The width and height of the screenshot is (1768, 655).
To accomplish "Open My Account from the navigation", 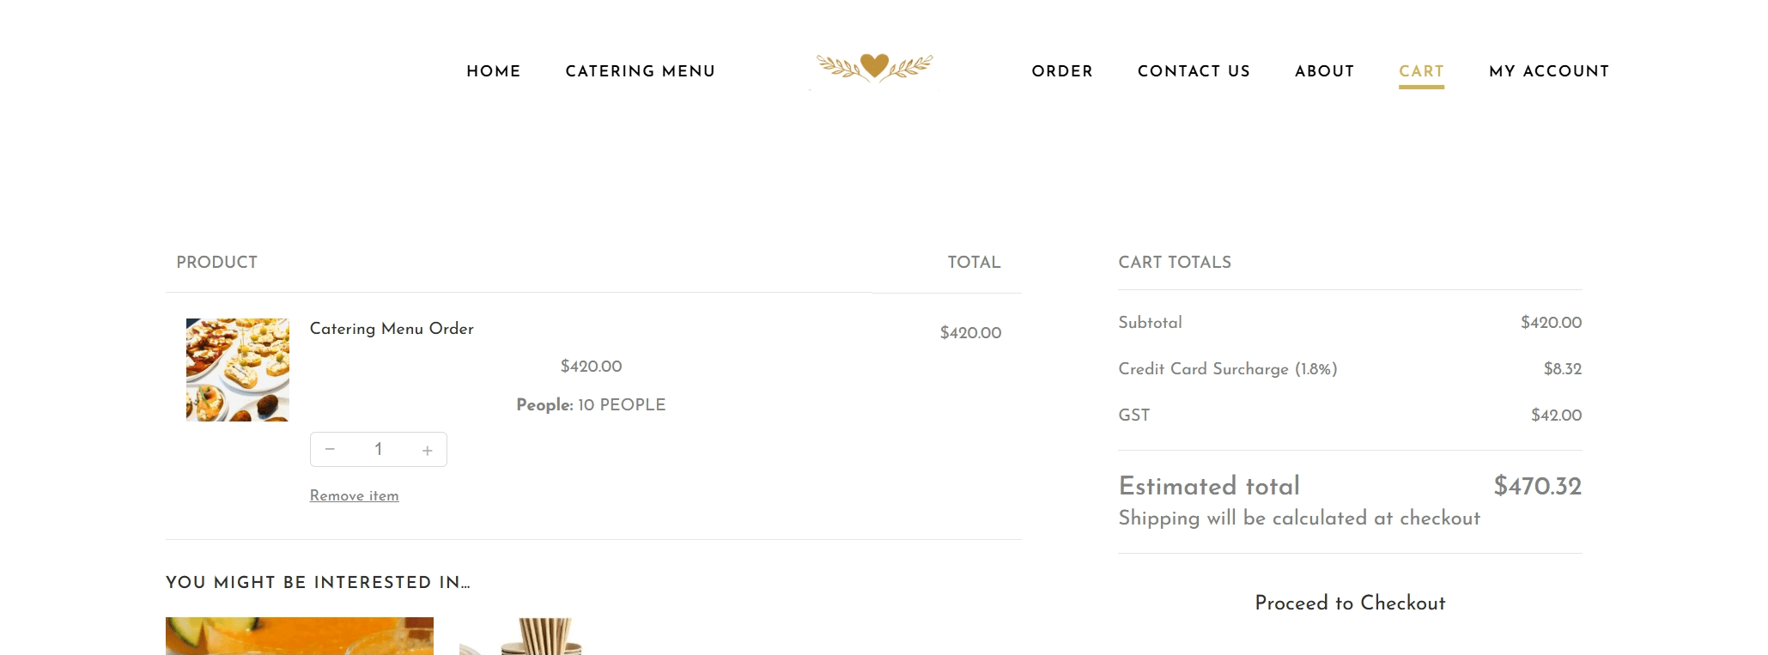I will tap(1549, 71).
